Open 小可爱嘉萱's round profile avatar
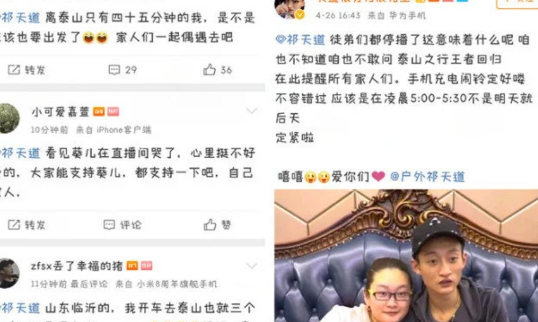Viewport: 538px width, 322px height. click(9, 118)
